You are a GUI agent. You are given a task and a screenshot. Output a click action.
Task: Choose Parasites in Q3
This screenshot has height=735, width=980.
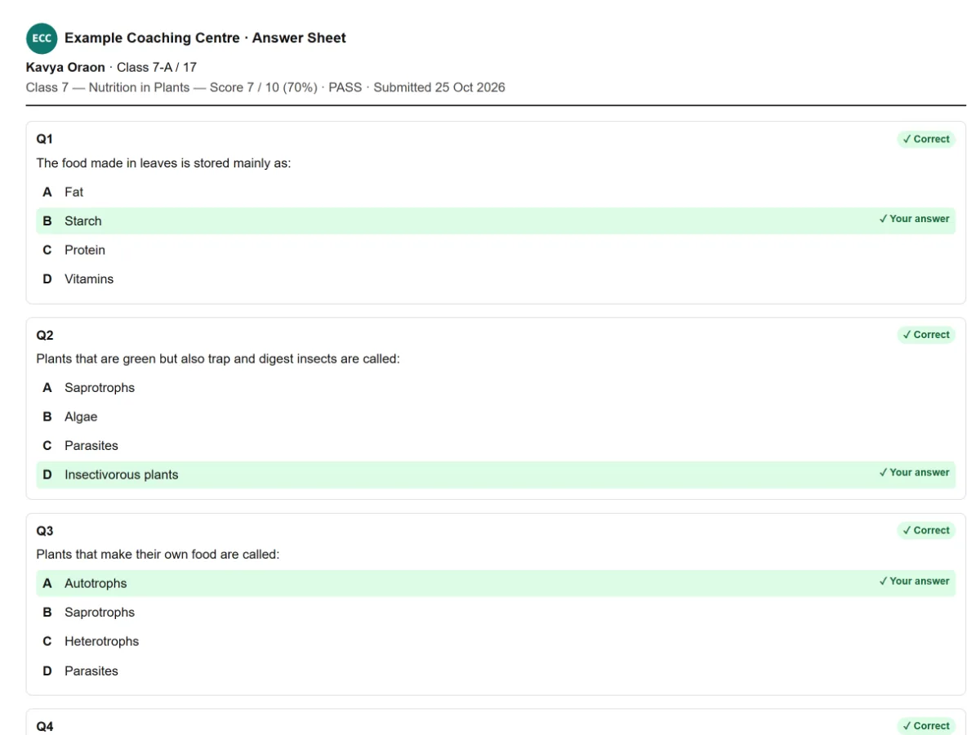click(496, 670)
